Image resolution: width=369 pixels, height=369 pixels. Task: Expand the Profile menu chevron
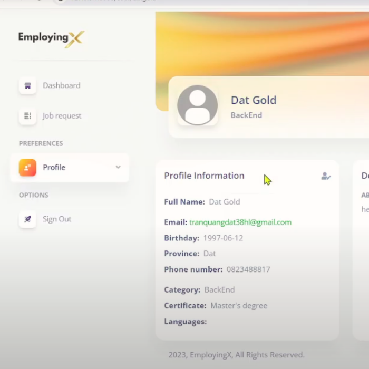click(118, 167)
